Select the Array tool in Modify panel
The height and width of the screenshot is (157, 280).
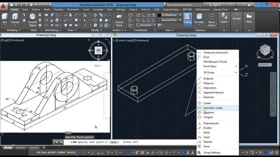106,25
